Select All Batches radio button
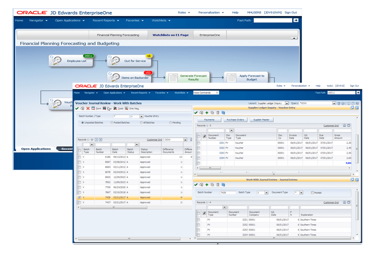Viewport: 374px width, 255px height. tap(141, 123)
